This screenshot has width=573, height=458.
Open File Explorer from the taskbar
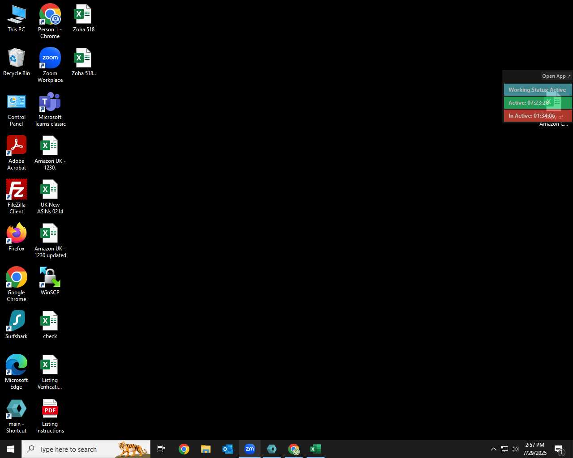coord(206,449)
